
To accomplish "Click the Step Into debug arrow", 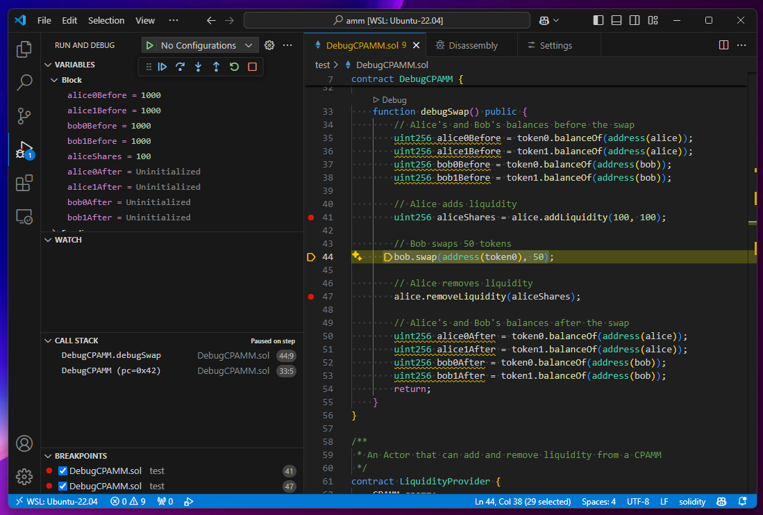I will point(198,67).
